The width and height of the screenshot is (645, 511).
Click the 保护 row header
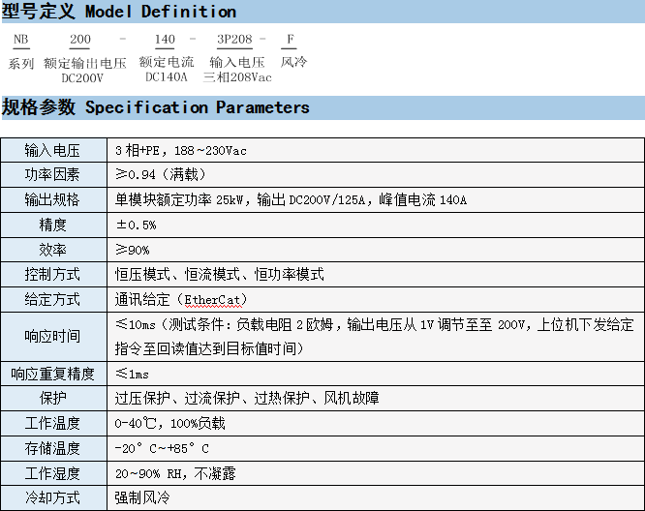[x=52, y=398]
